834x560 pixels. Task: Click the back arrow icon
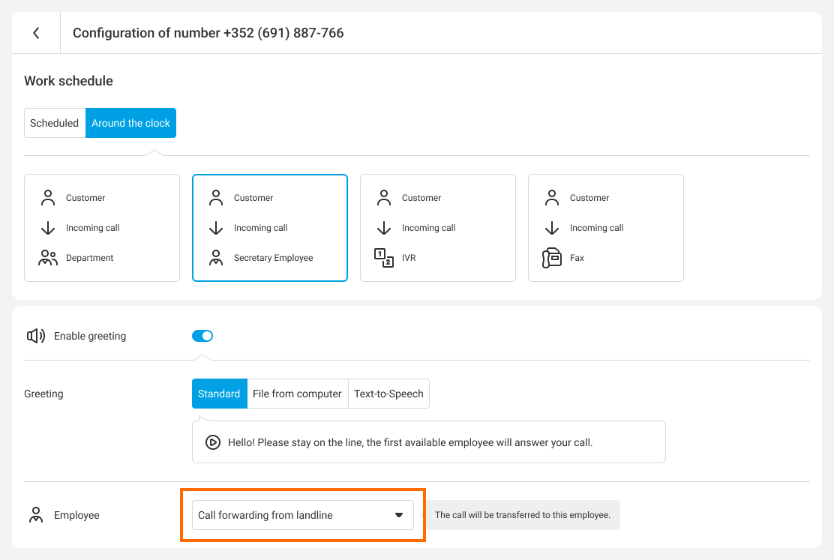coord(36,33)
